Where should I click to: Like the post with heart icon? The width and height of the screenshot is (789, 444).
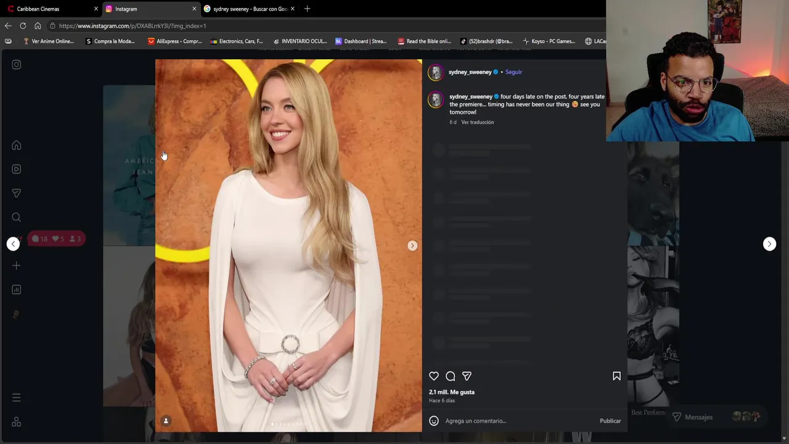pos(434,376)
